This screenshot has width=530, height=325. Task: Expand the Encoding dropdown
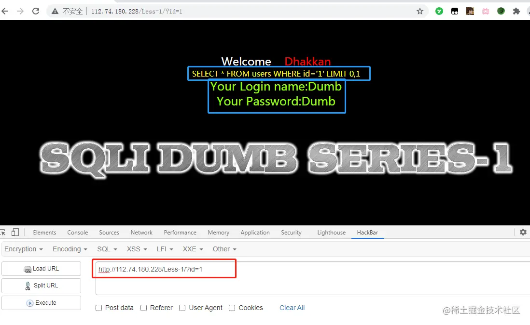coord(70,249)
